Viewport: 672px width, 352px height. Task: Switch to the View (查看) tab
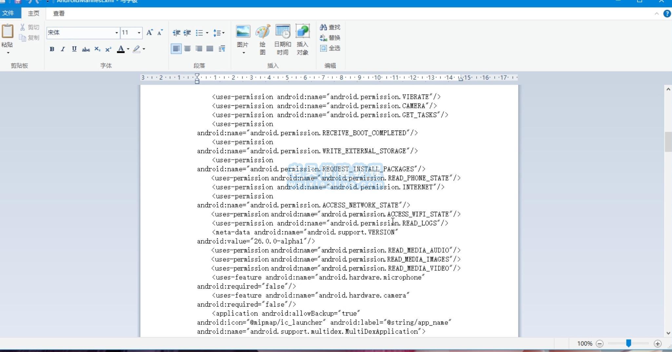tap(59, 13)
